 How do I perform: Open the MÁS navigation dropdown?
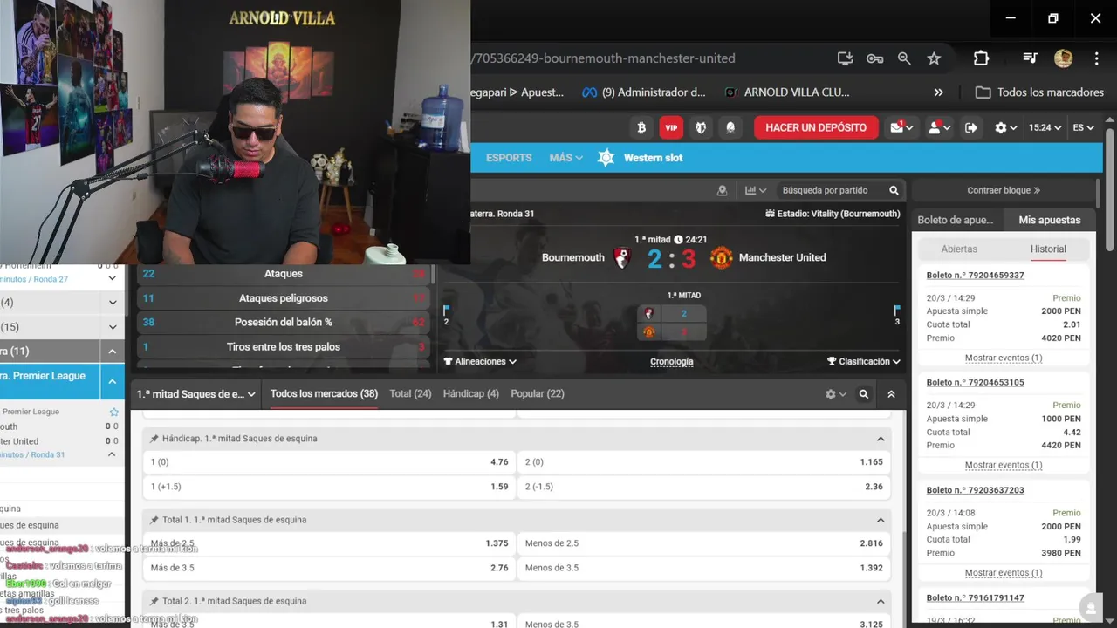coord(565,158)
